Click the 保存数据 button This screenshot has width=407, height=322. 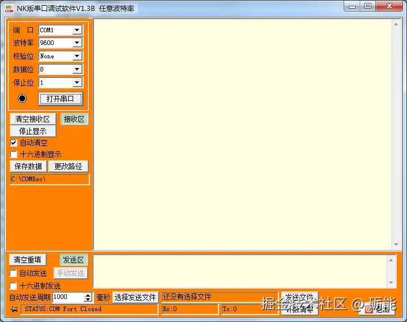(x=28, y=166)
